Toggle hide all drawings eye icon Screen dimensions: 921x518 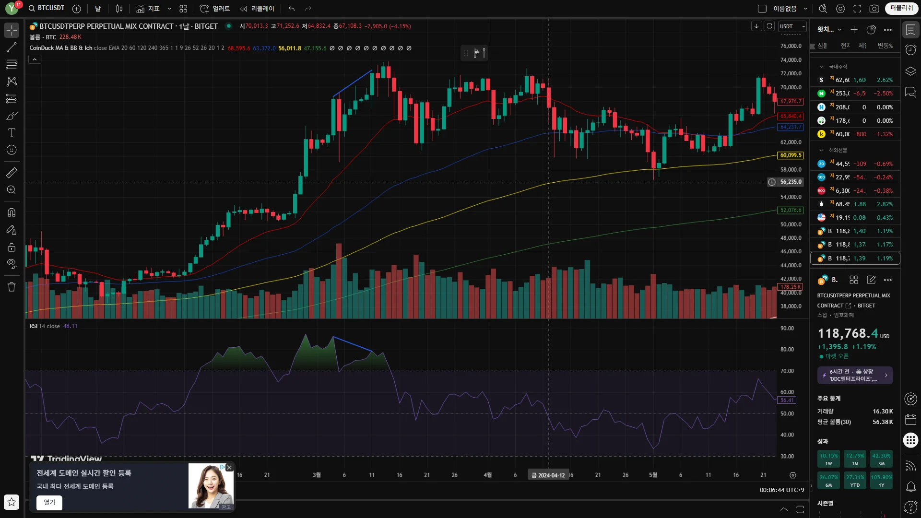(12, 263)
